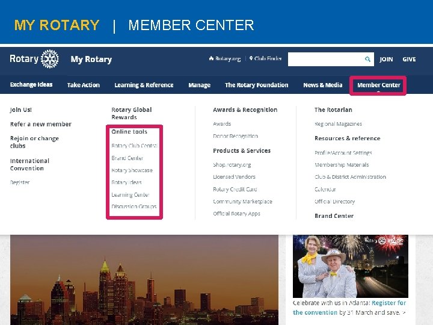Image resolution: width=433 pixels, height=325 pixels.
Task: Open Club & District Administration link
Action: tap(350, 177)
